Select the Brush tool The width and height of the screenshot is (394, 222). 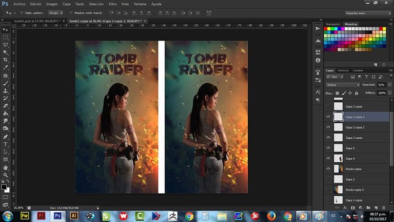(5, 83)
